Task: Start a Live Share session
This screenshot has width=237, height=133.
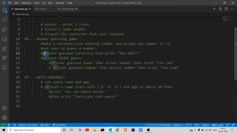Action: [59, 125]
